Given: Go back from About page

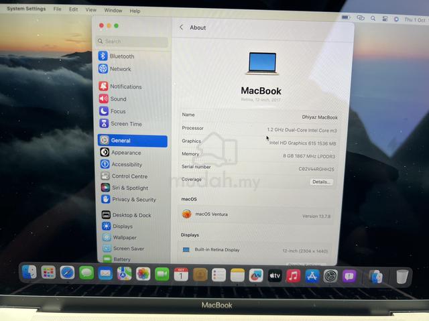Looking at the screenshot, I should [181, 27].
